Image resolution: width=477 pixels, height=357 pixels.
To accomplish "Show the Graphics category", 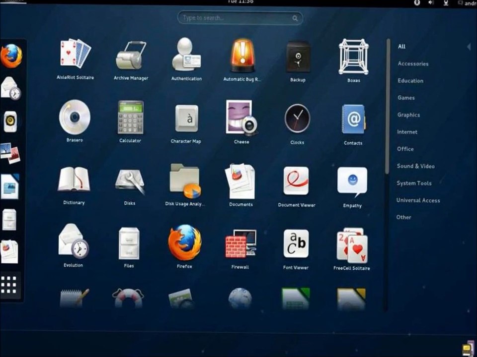I will (408, 115).
